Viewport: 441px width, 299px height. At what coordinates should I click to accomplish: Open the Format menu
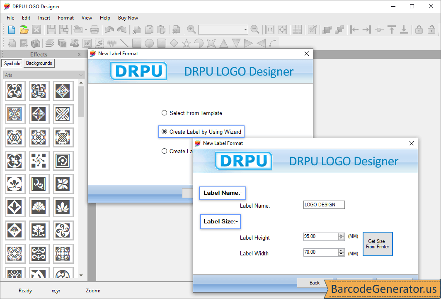pyautogui.click(x=66, y=18)
